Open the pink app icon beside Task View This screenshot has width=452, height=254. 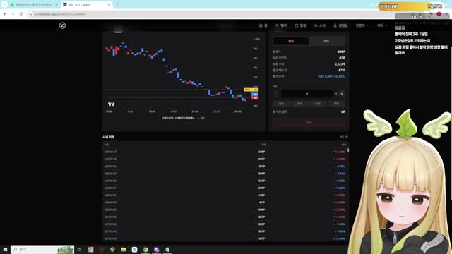pos(90,249)
